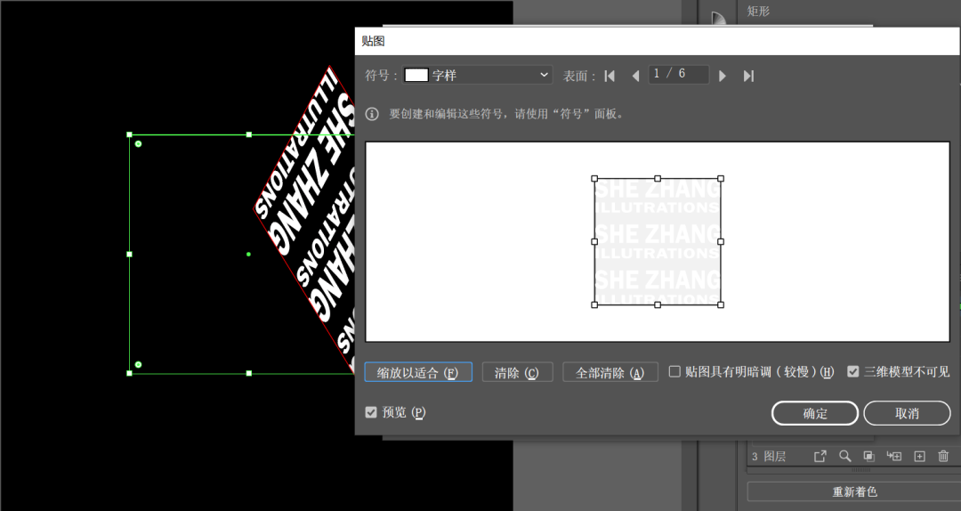Advance to the next surface
Image resolution: width=961 pixels, height=511 pixels.
click(x=723, y=76)
